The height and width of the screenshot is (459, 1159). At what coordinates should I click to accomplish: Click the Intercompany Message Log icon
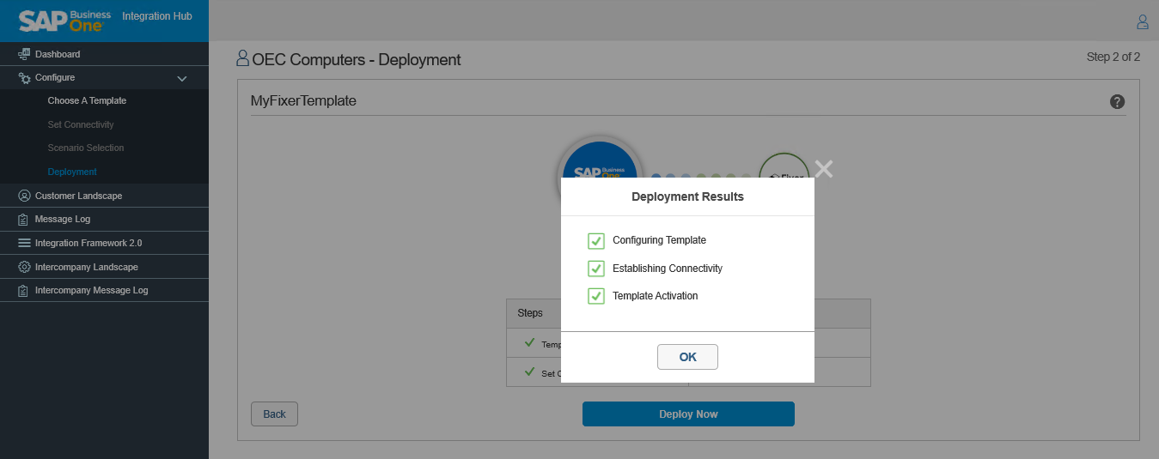point(24,291)
